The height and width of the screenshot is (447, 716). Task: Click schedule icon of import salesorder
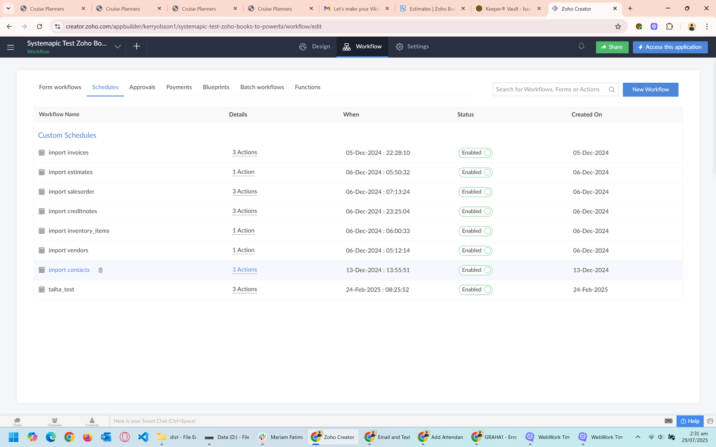tap(42, 192)
